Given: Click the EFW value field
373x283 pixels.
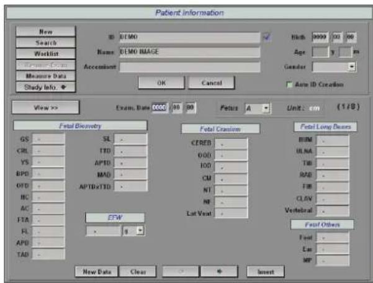Looking at the screenshot, I should 103,231.
